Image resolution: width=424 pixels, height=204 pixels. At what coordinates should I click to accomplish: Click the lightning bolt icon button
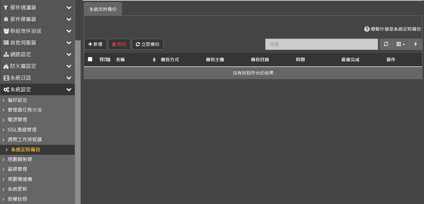point(416,44)
